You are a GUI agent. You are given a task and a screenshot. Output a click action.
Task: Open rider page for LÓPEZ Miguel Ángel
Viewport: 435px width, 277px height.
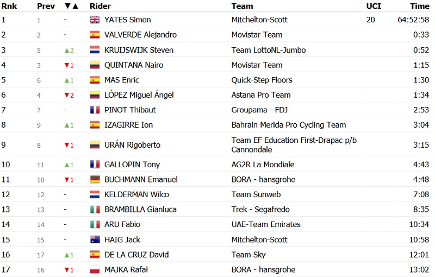pos(139,95)
